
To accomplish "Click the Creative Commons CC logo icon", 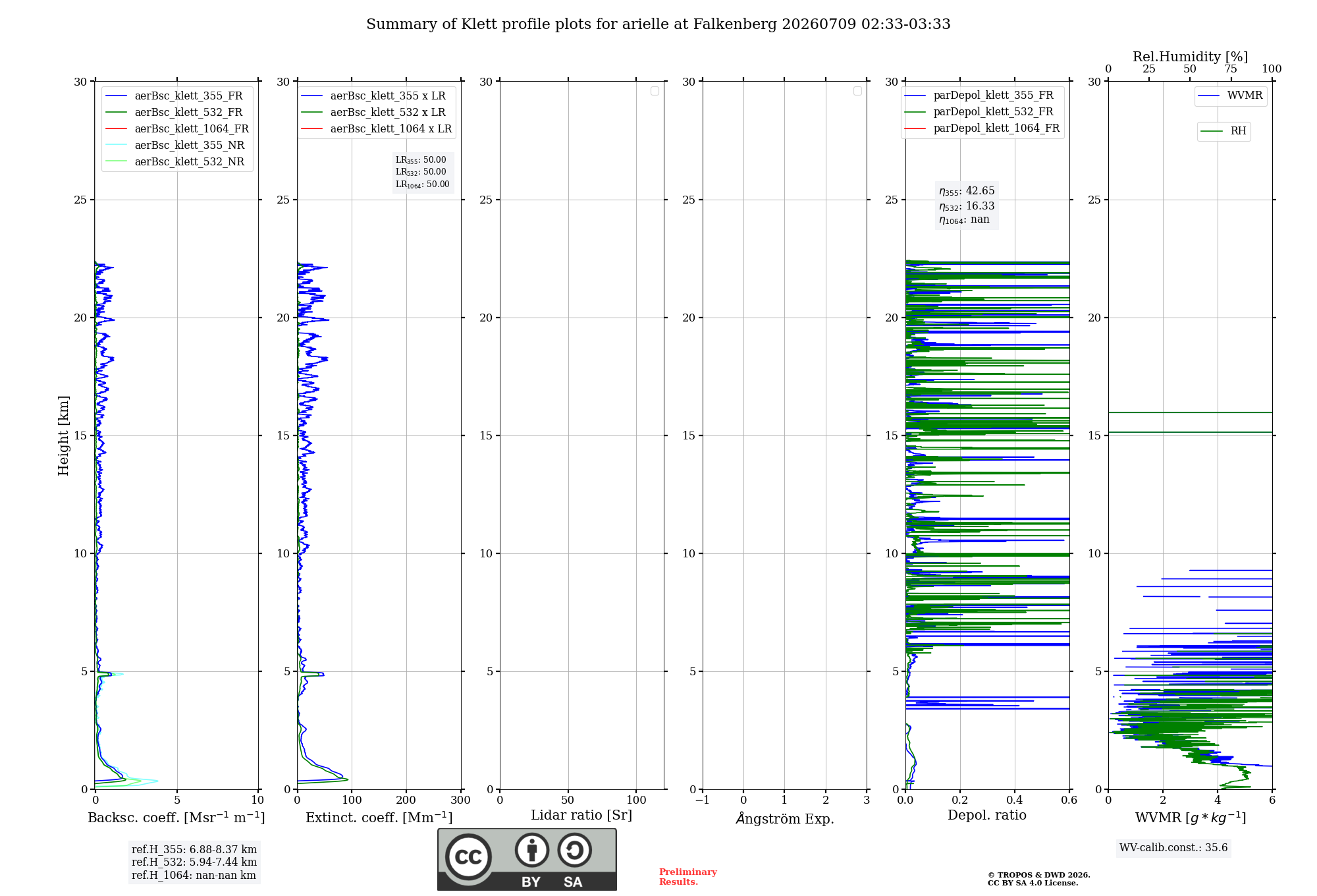I will tap(468, 856).
